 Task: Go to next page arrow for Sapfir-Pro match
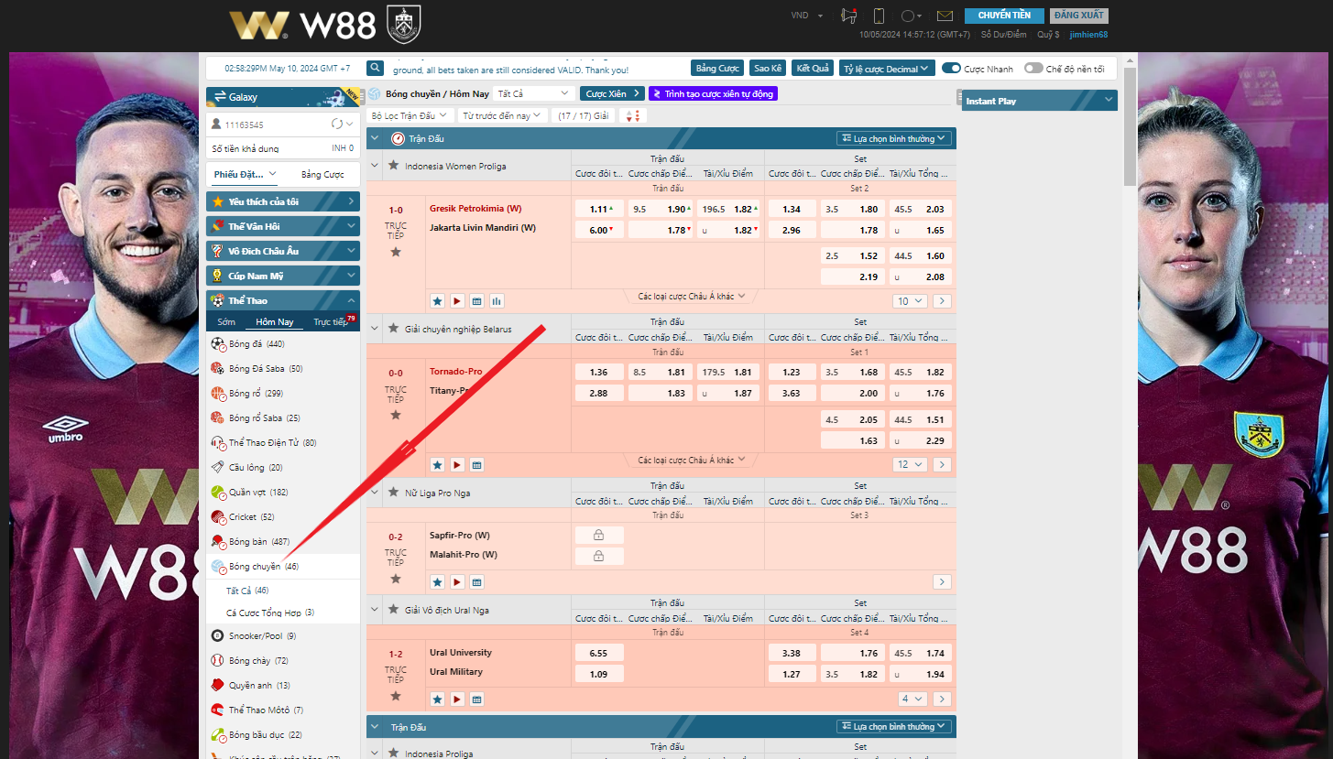tap(942, 581)
